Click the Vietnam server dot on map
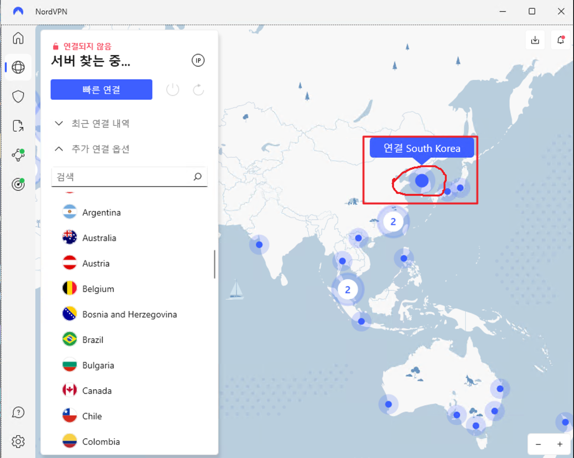Viewport: 574px width, 458px height. (358, 238)
